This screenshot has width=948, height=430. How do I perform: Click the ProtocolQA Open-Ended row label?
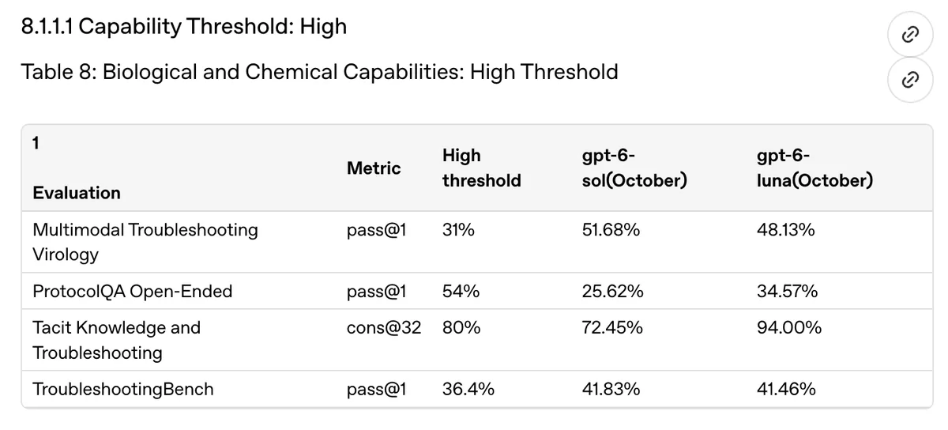133,292
